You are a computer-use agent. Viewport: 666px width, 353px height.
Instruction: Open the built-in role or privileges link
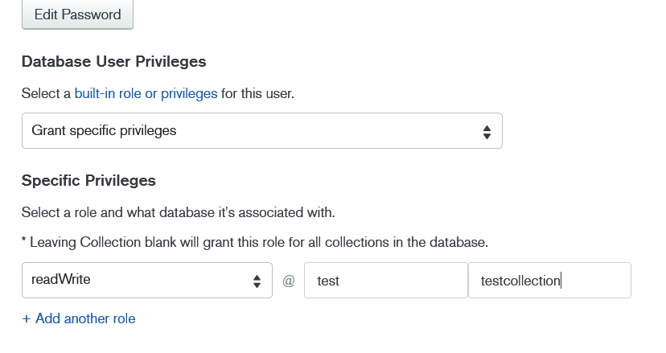(146, 93)
